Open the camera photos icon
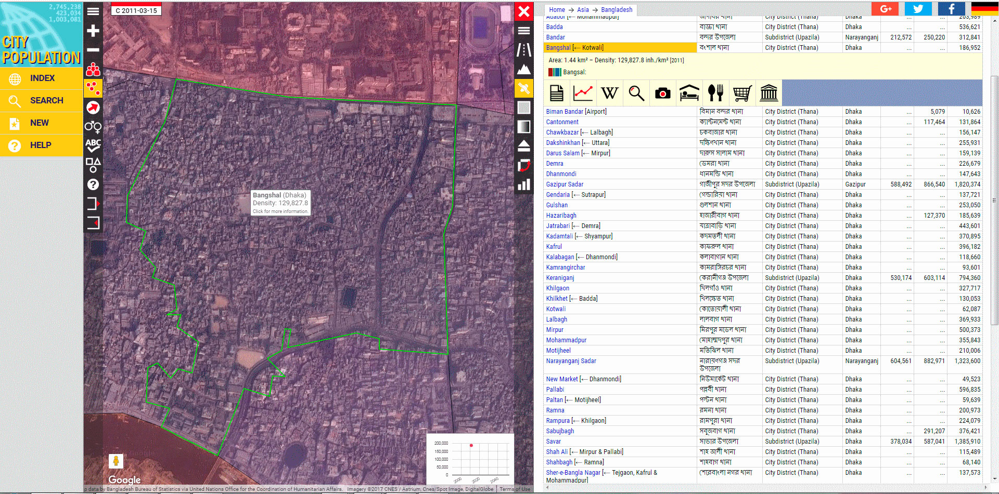This screenshot has height=494, width=999. [x=662, y=94]
